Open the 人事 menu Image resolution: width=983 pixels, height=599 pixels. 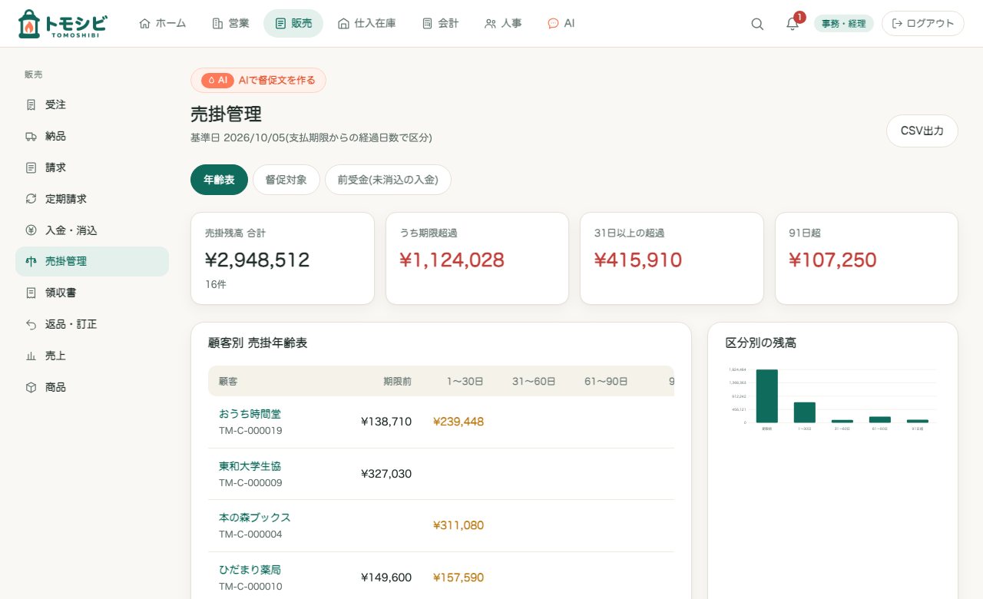[504, 24]
